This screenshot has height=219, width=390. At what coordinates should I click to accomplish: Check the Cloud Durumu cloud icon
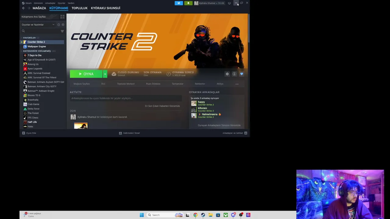114,74
